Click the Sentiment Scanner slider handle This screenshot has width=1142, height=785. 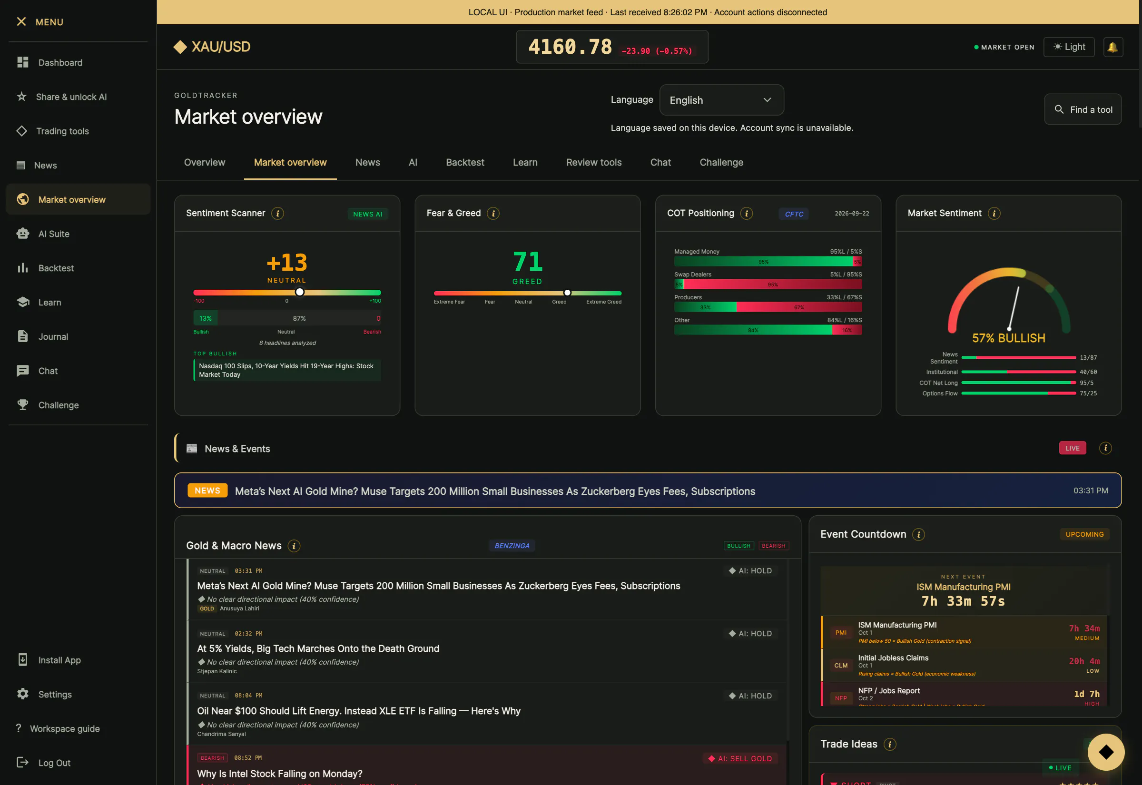pyautogui.click(x=299, y=292)
